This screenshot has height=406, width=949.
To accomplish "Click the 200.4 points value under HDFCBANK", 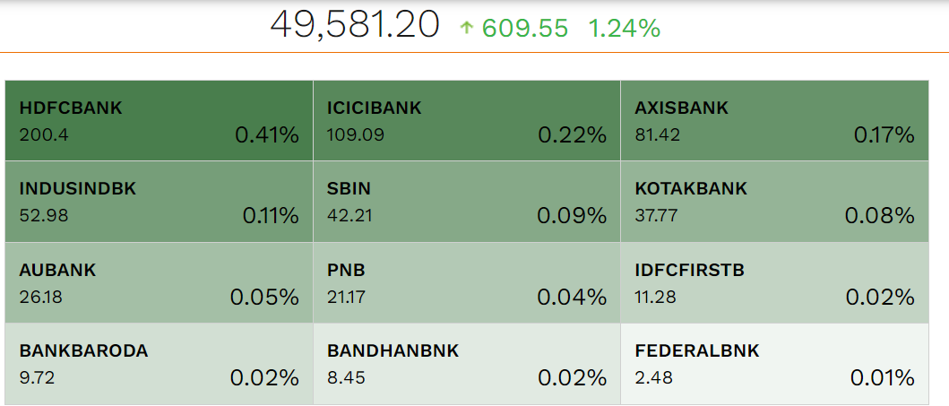I will [44, 134].
